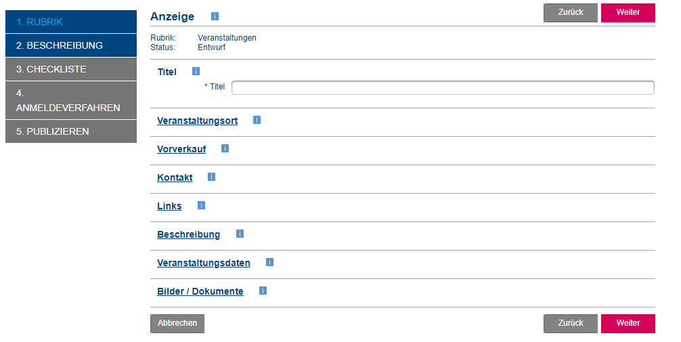Open the info icon beside Beschreibung
This screenshot has height=342, width=681.
(x=240, y=234)
